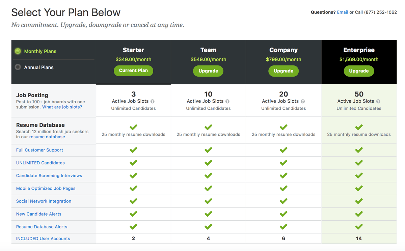Image resolution: width=405 pixels, height=251 pixels.
Task: Open the Email link for questions
Action: [x=342, y=12]
